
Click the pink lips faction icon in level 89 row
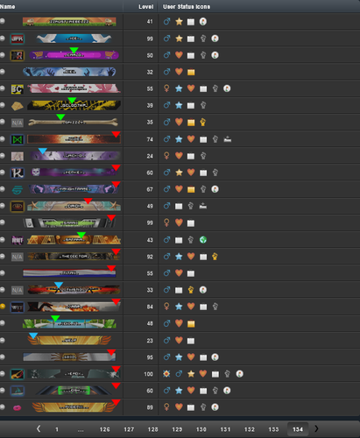tap(18, 407)
